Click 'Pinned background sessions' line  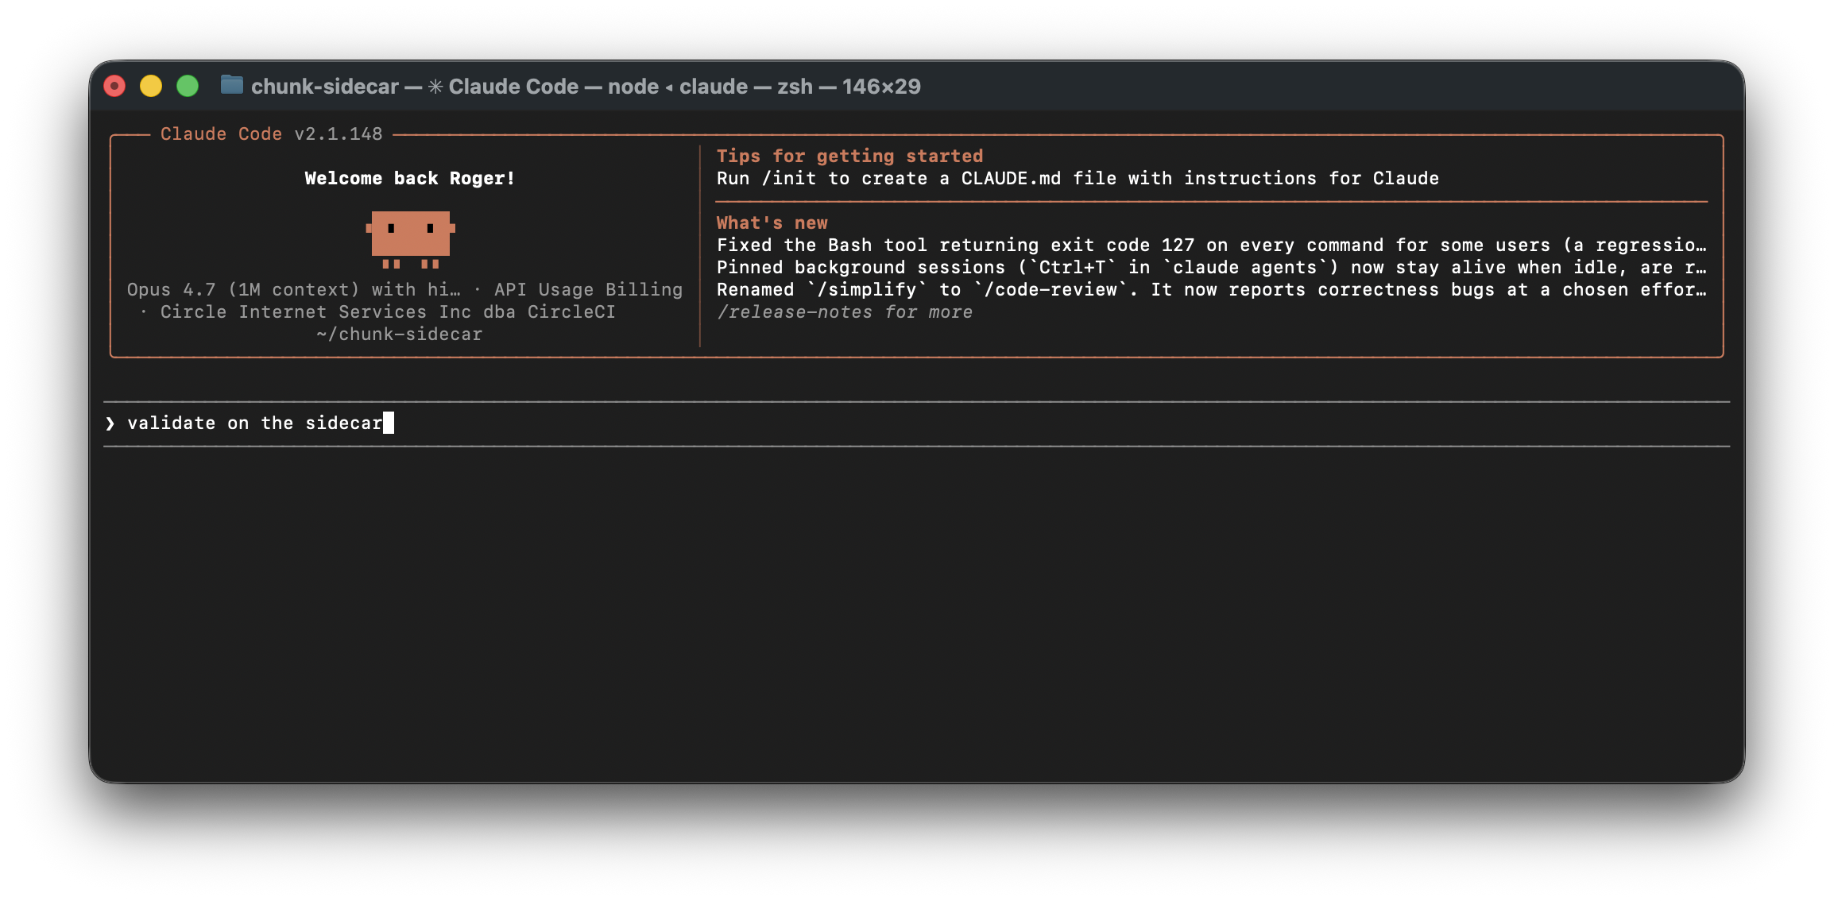click(1212, 268)
